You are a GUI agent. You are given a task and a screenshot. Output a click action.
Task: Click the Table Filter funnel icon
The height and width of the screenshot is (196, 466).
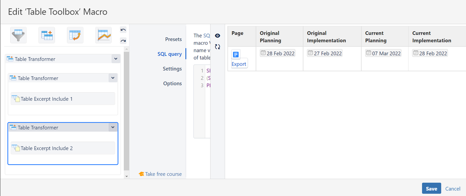pyautogui.click(x=19, y=35)
